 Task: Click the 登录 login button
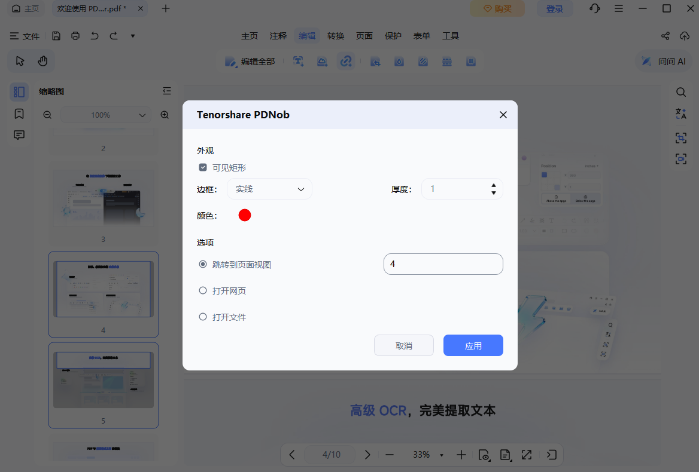coord(555,9)
